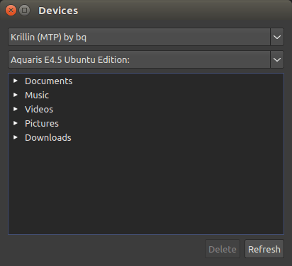
Task: Open the Krillin (MTP) by bq device dropdown arrow
Action: click(277, 37)
